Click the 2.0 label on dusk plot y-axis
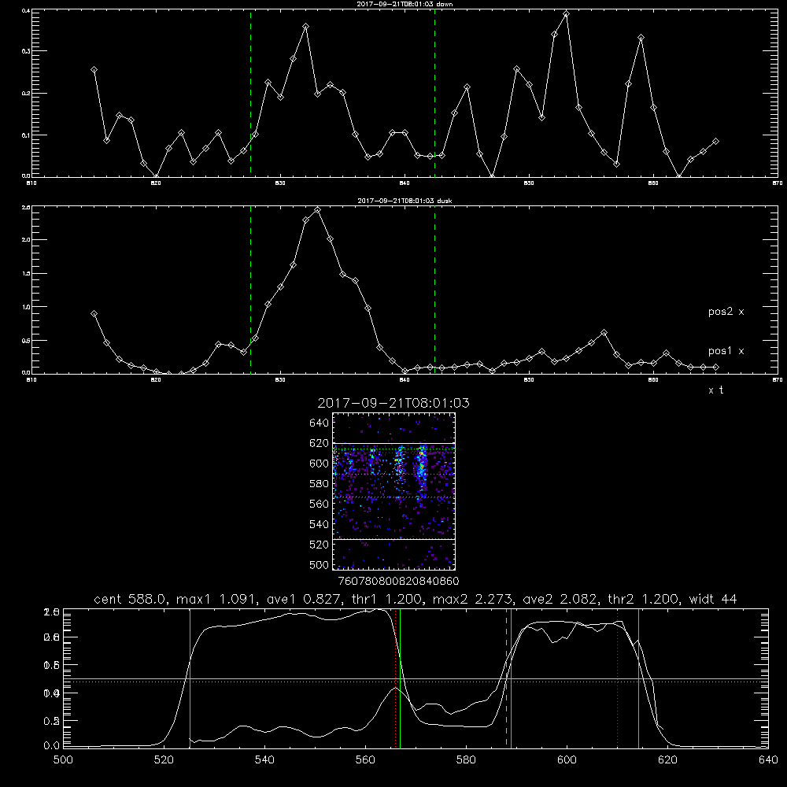787x787 pixels. (27, 240)
